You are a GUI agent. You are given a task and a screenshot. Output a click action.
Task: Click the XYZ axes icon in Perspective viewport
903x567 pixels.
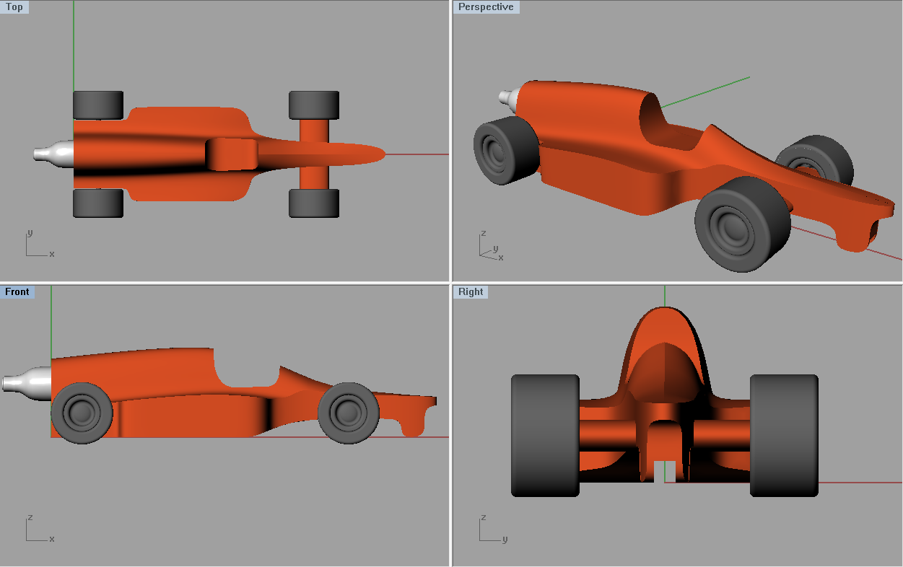[x=490, y=247]
